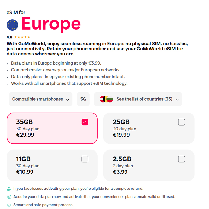Screen dimensions: 209x209
Task: Click the Europe flag circle icon
Action: coord(12,25)
